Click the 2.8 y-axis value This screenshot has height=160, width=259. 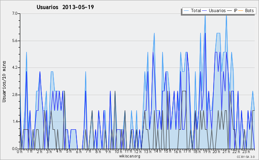(x=15, y=95)
